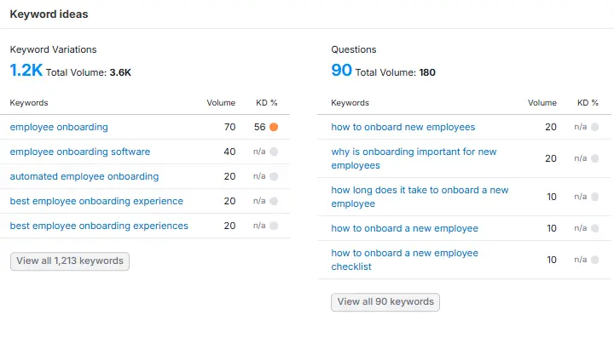Click View all 90 keywords button

click(x=385, y=302)
